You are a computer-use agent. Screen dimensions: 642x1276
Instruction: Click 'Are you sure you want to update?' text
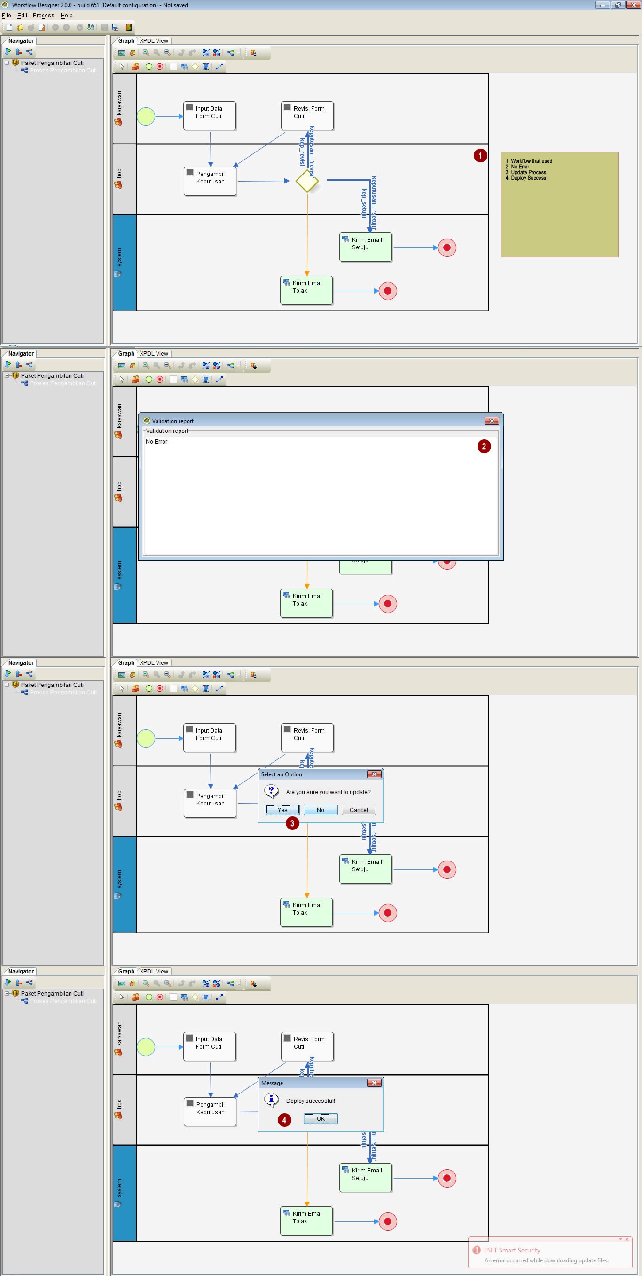click(328, 792)
